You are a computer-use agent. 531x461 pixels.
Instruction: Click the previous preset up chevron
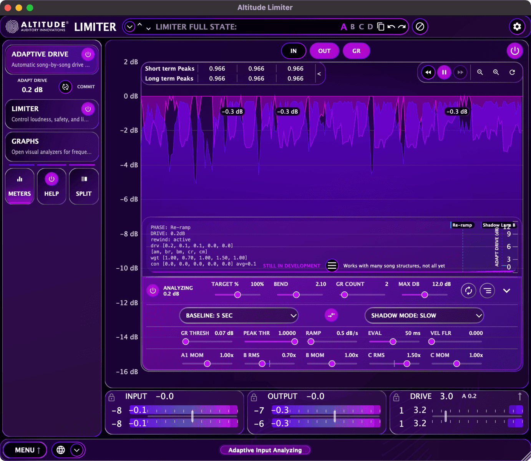click(x=140, y=25)
